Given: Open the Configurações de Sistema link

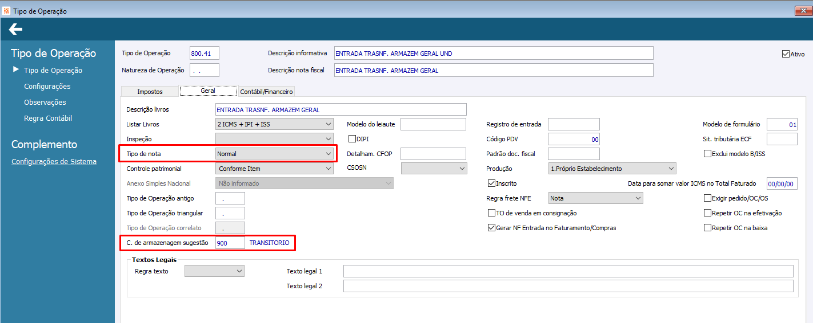Looking at the screenshot, I should point(54,162).
